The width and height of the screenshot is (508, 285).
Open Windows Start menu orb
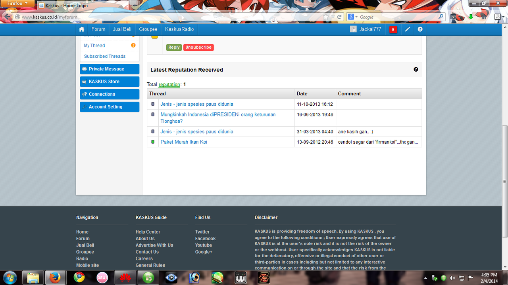click(x=10, y=277)
